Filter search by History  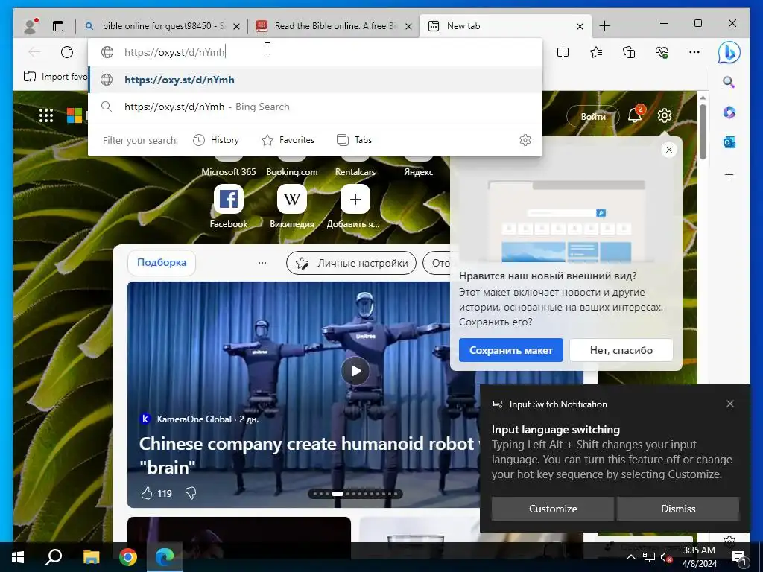tap(215, 140)
